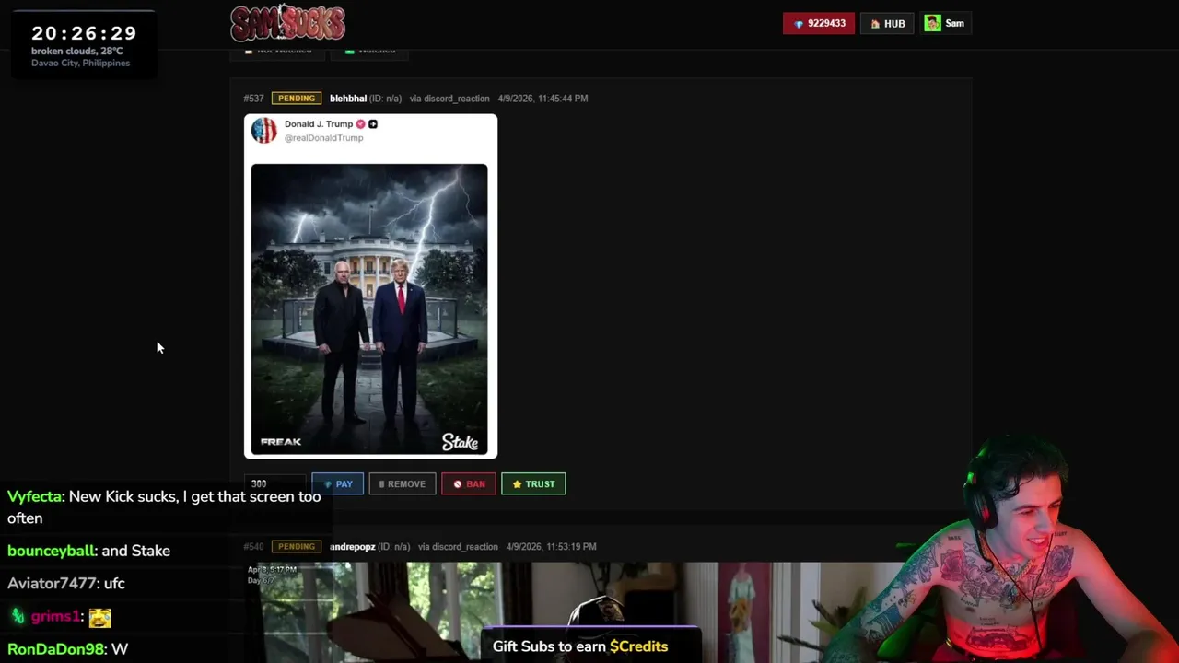
Task: Click the gem icon on credits balance
Action: (798, 24)
